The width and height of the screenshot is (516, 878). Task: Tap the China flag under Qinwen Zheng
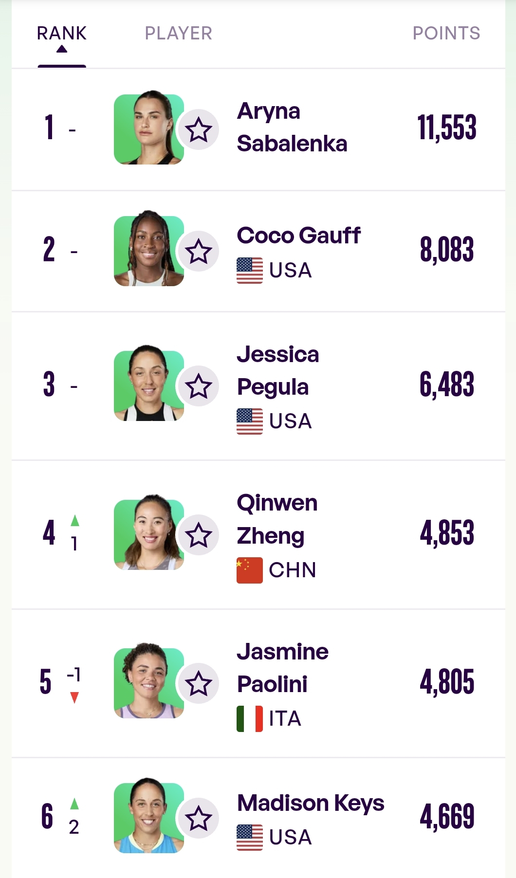coord(250,570)
